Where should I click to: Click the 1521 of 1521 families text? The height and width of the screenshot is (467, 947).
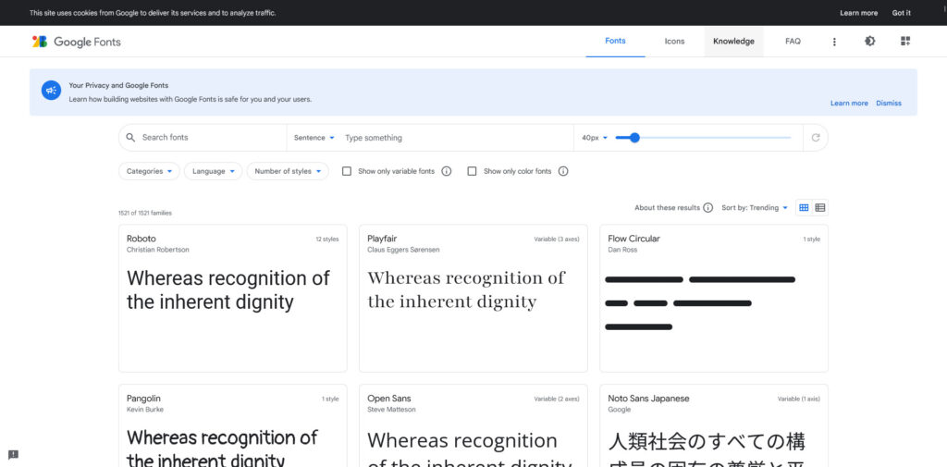point(145,214)
